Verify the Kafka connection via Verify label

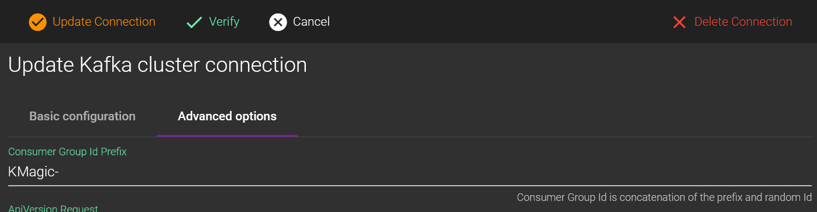pos(224,22)
